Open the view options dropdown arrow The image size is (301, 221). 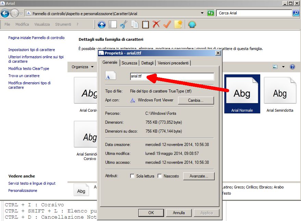pyautogui.click(x=283, y=67)
